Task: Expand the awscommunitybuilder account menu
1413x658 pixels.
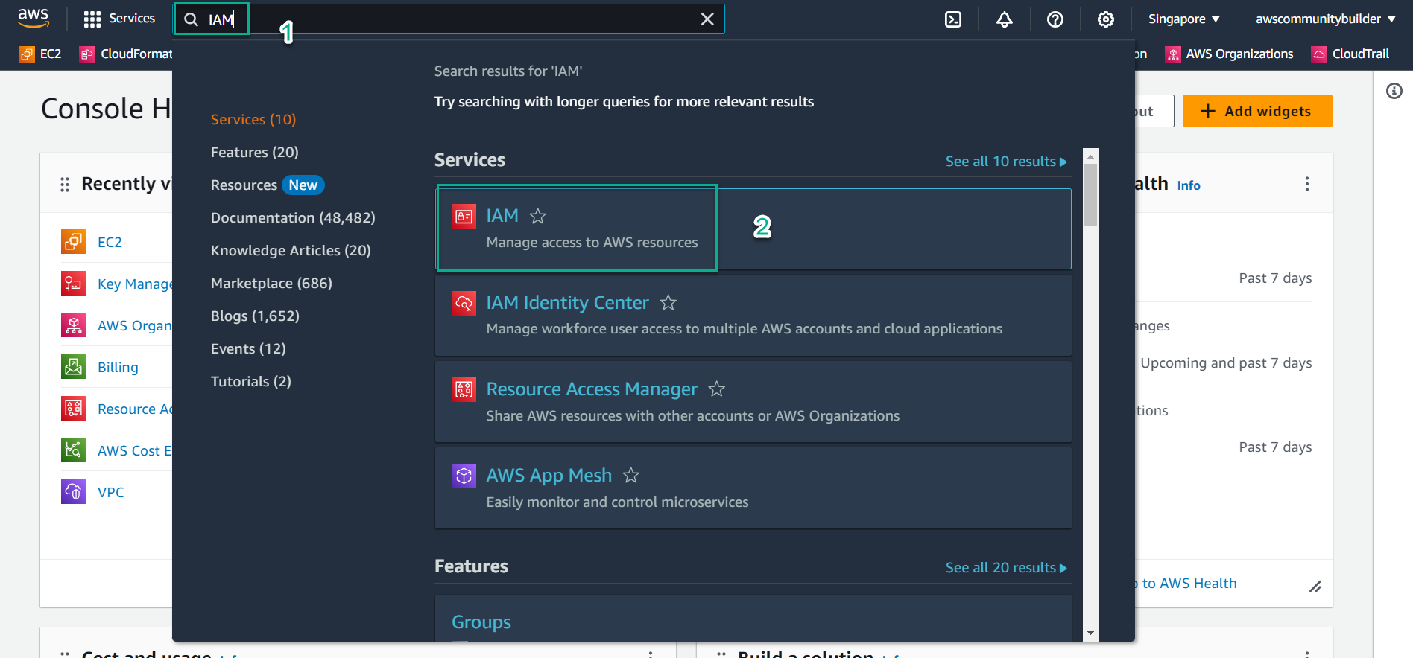Action: click(1326, 19)
